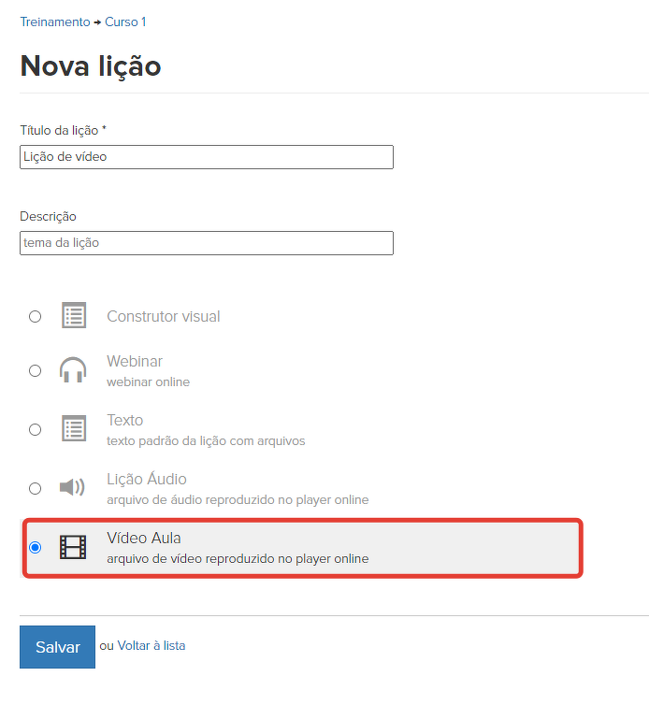
Task: Click the Construtor visual option label
Action: (x=164, y=317)
